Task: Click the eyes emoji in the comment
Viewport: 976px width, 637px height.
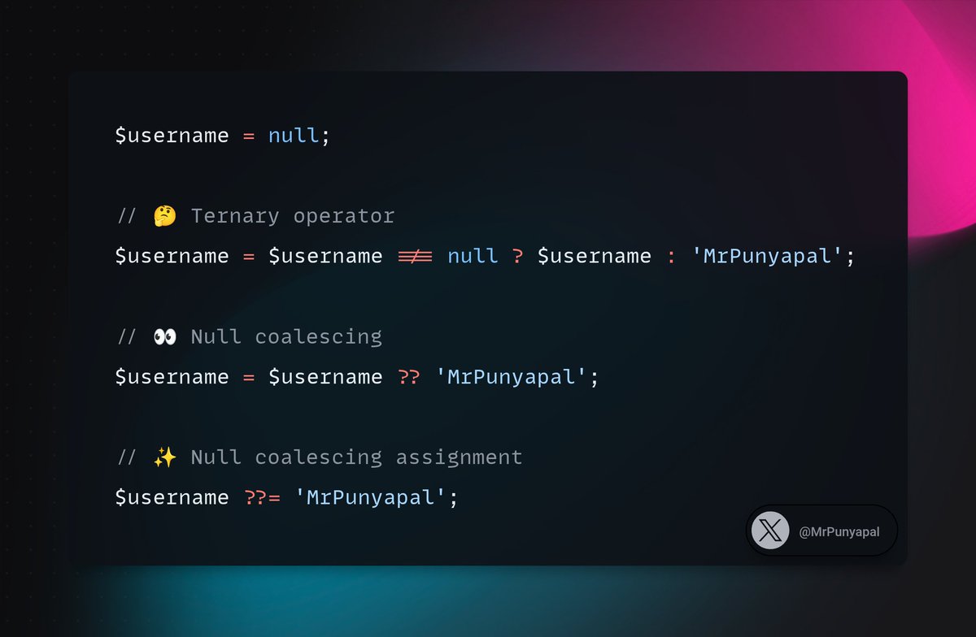Action: coord(165,336)
